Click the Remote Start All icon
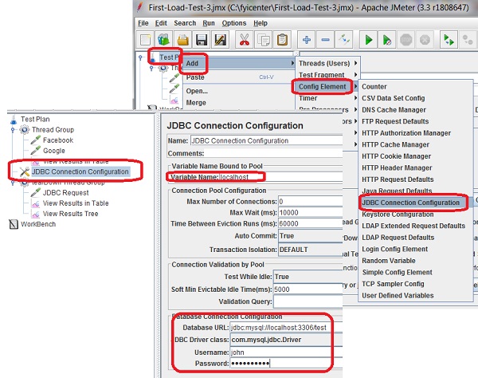Image resolution: width=478 pixels, height=378 pixels. coord(449,40)
